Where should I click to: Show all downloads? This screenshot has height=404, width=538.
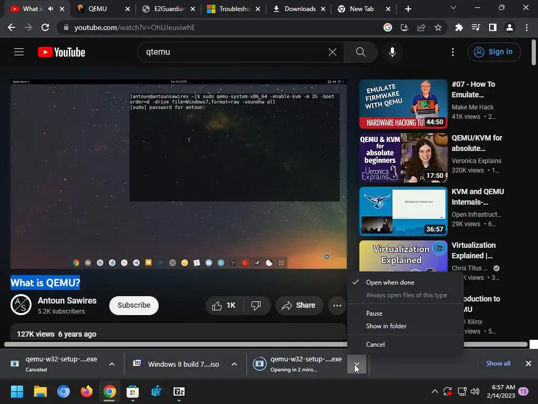tap(498, 363)
